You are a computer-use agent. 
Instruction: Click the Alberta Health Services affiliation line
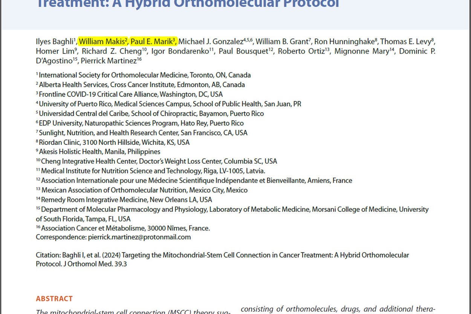coord(140,85)
